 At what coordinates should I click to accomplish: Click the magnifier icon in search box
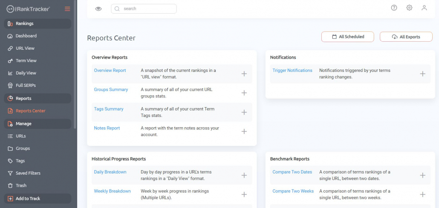[117, 9]
